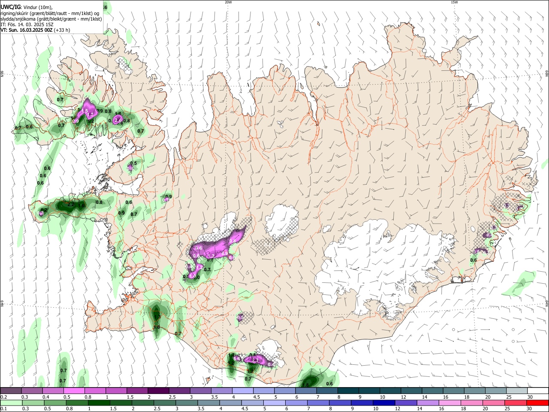This screenshot has height=412, width=549.
Task: Click the '20W' longitude label
Action: point(228,2)
